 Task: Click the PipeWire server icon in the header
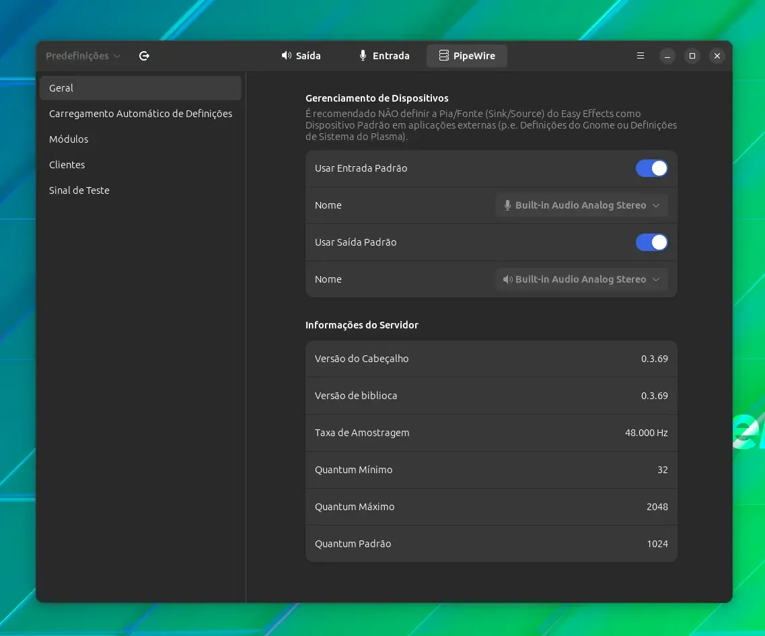[443, 56]
